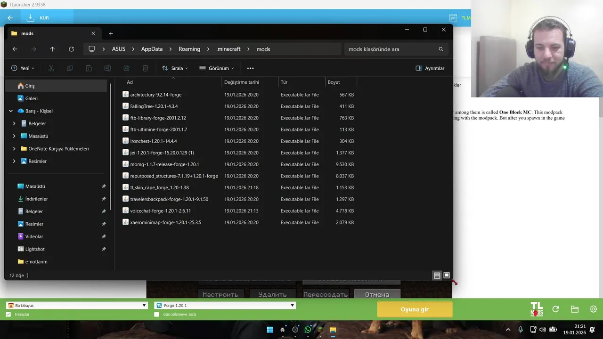Sort by the Ad column header
This screenshot has width=603, height=339.
(x=170, y=82)
